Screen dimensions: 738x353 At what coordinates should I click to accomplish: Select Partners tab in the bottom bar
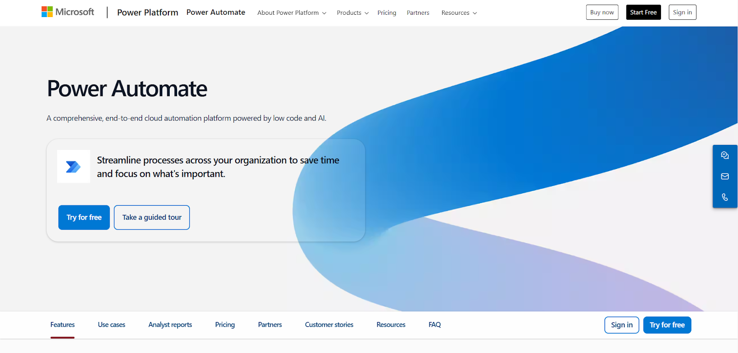[x=270, y=325]
